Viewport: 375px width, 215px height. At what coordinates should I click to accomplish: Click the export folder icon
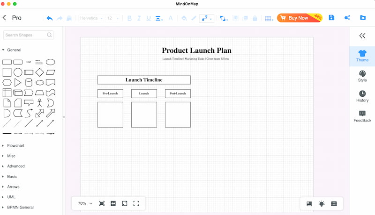point(363,18)
